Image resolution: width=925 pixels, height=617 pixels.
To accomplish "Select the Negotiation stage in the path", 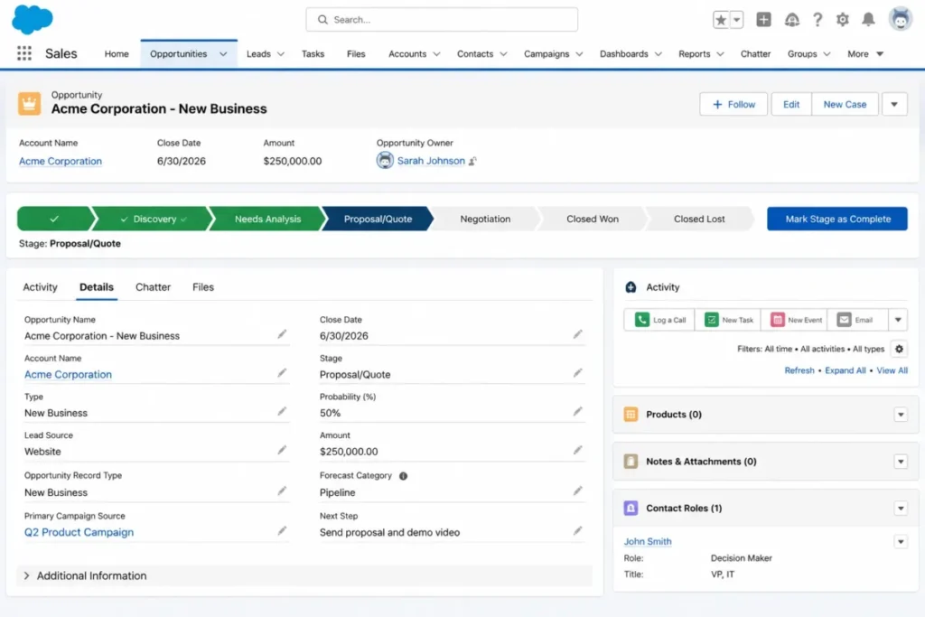I will (x=485, y=219).
